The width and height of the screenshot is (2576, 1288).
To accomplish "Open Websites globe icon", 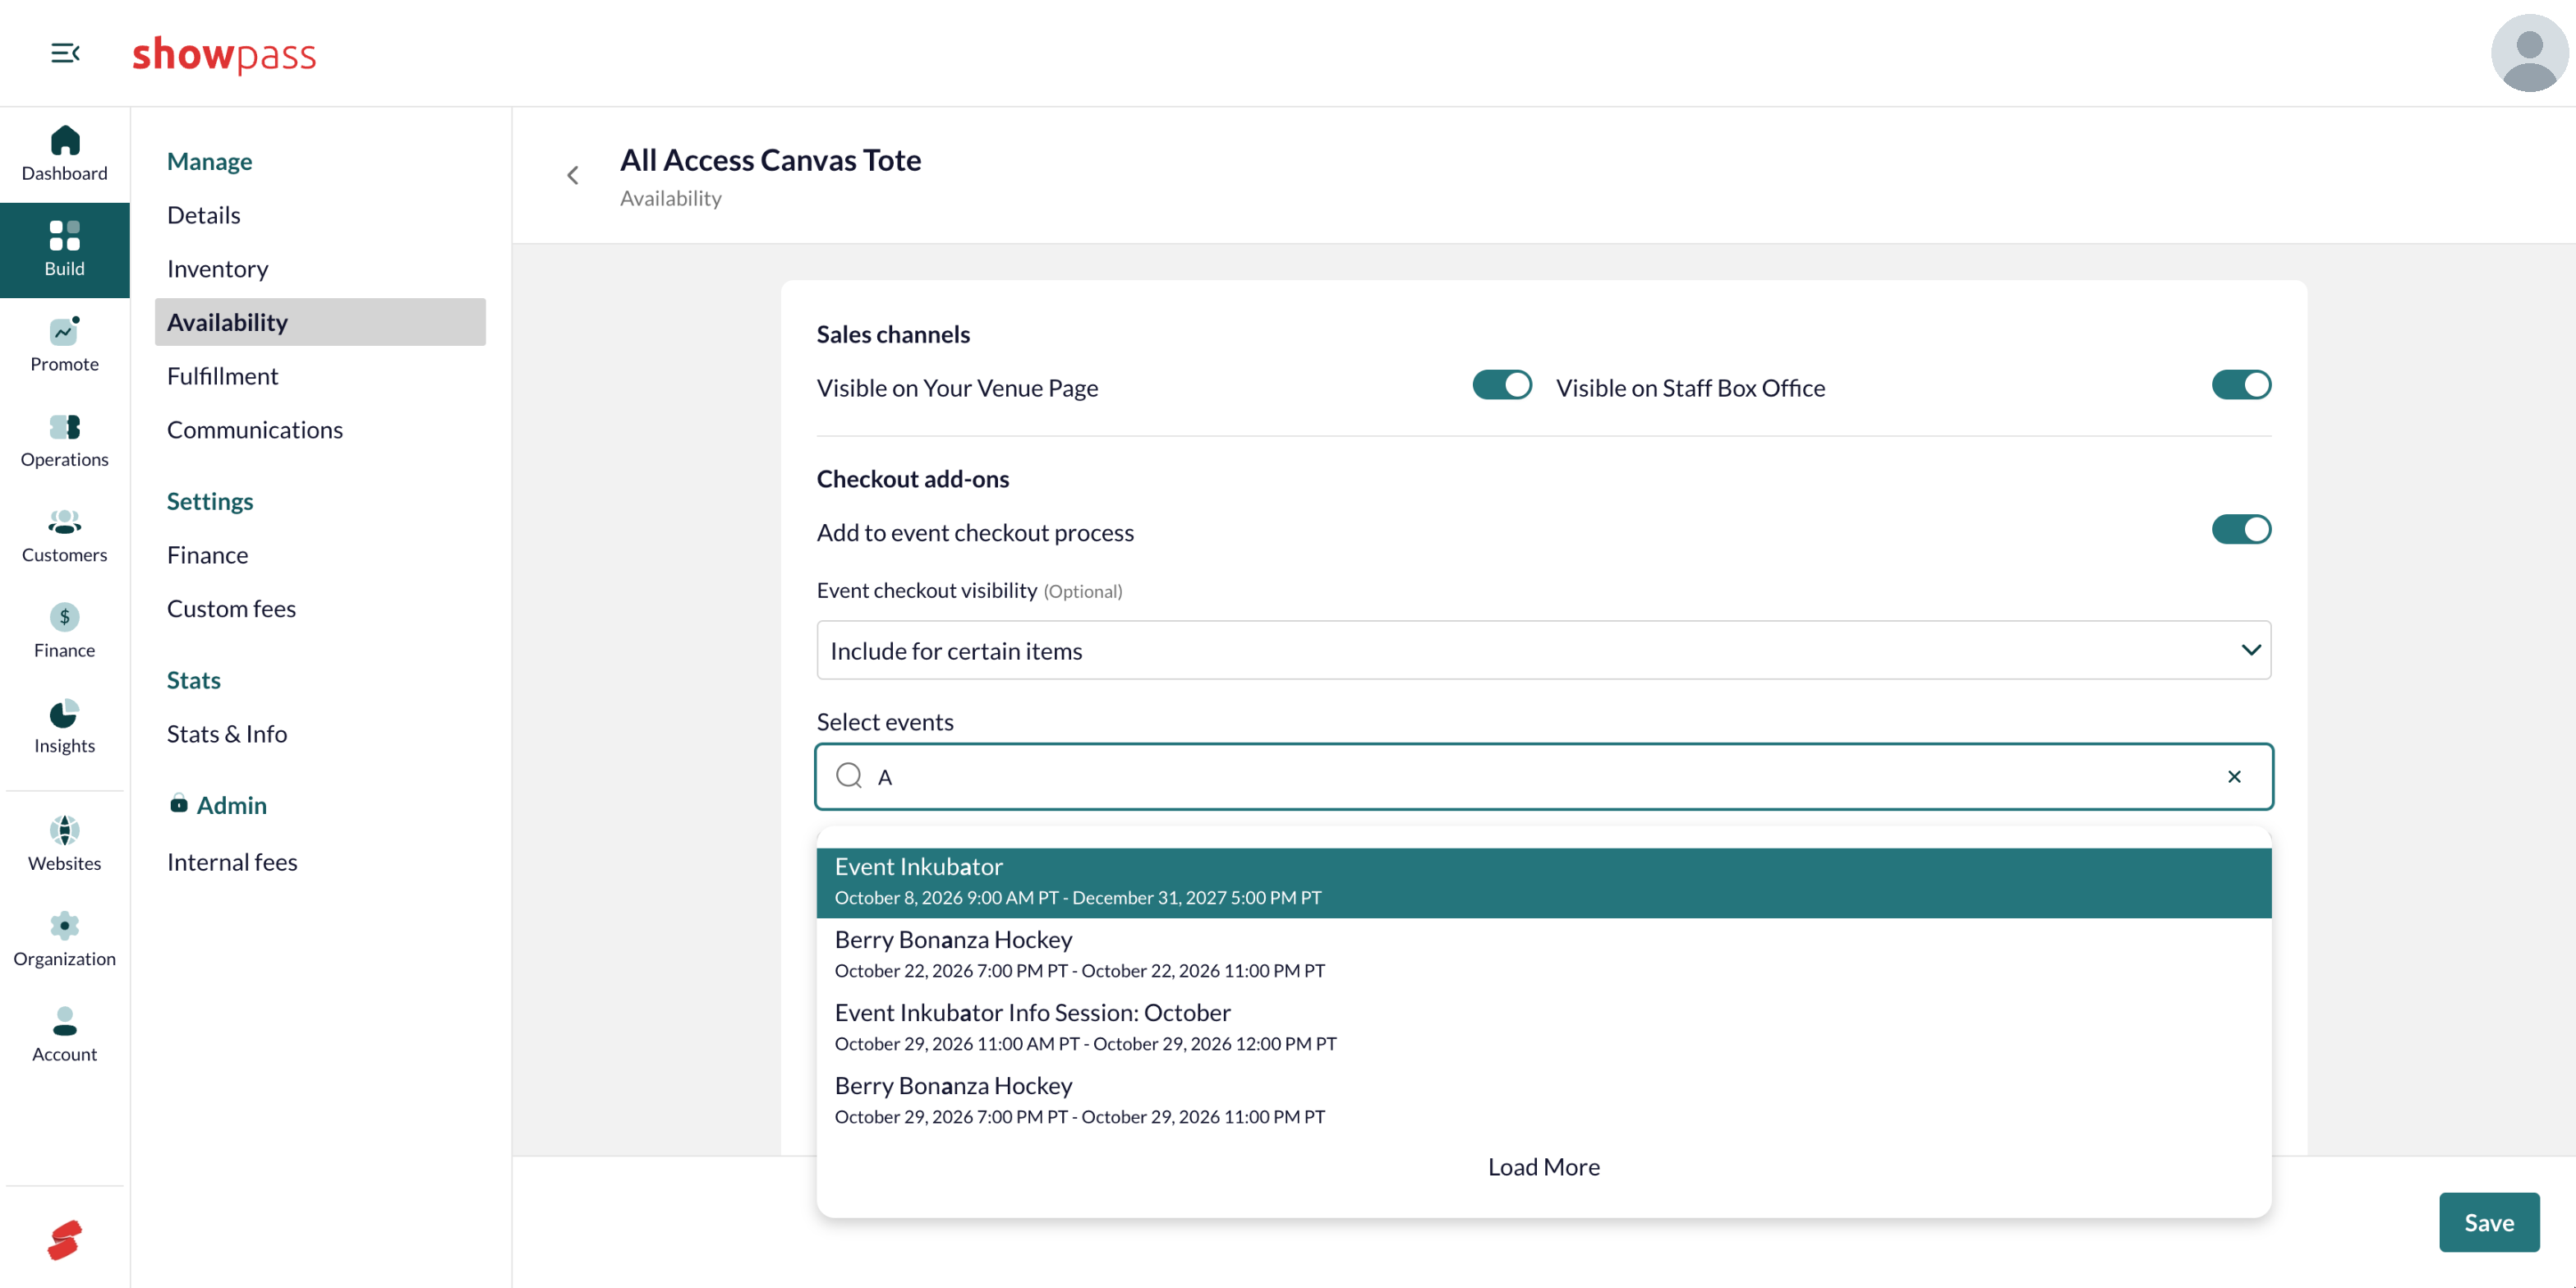I will click(x=65, y=830).
